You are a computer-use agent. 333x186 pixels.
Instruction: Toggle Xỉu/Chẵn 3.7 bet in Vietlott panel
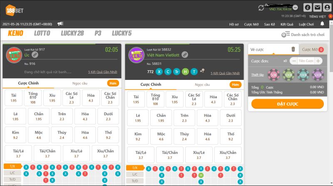[228, 155]
